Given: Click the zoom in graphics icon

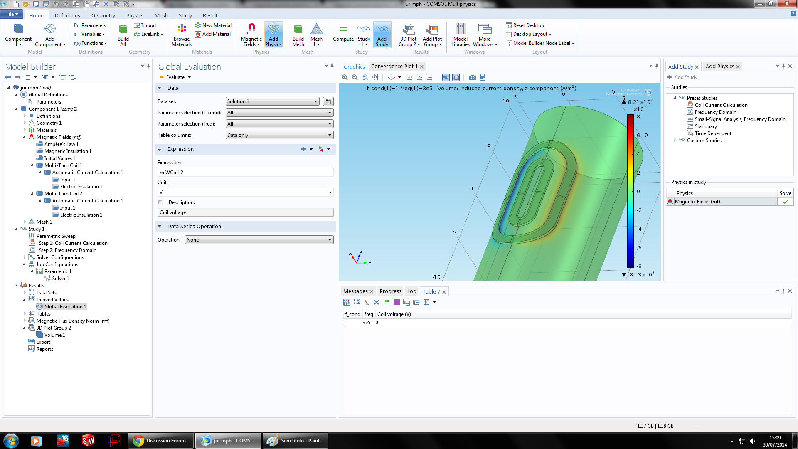Looking at the screenshot, I should (345, 77).
